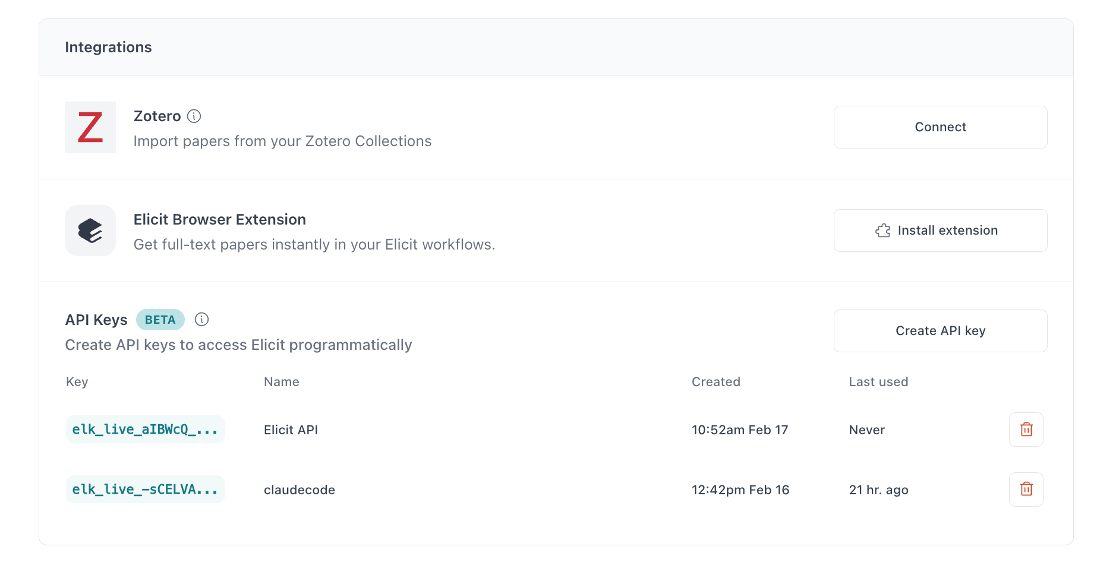Select the claudecode key name
This screenshot has height=562, width=1103.
click(300, 490)
